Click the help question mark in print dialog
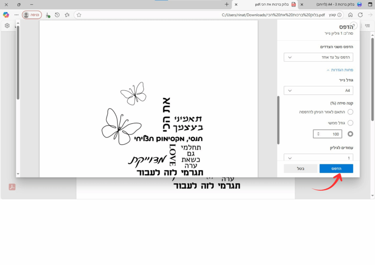The image size is (375, 265). (x=353, y=26)
